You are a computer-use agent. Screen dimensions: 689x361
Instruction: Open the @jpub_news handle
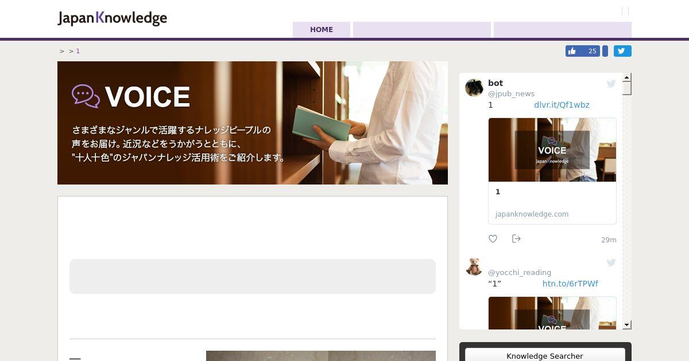coord(511,93)
